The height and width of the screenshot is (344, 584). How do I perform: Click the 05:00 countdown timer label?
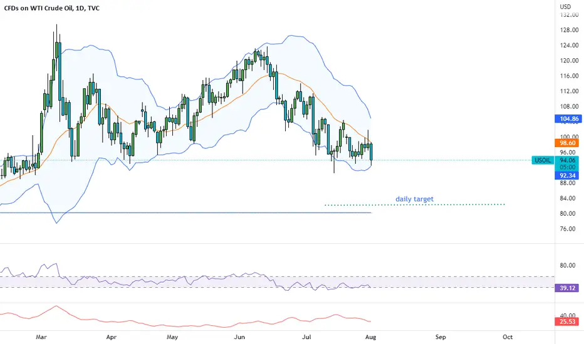tap(568, 168)
